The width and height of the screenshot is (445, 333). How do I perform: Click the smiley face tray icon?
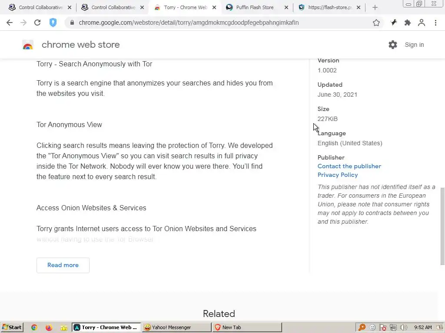[x=372, y=328]
